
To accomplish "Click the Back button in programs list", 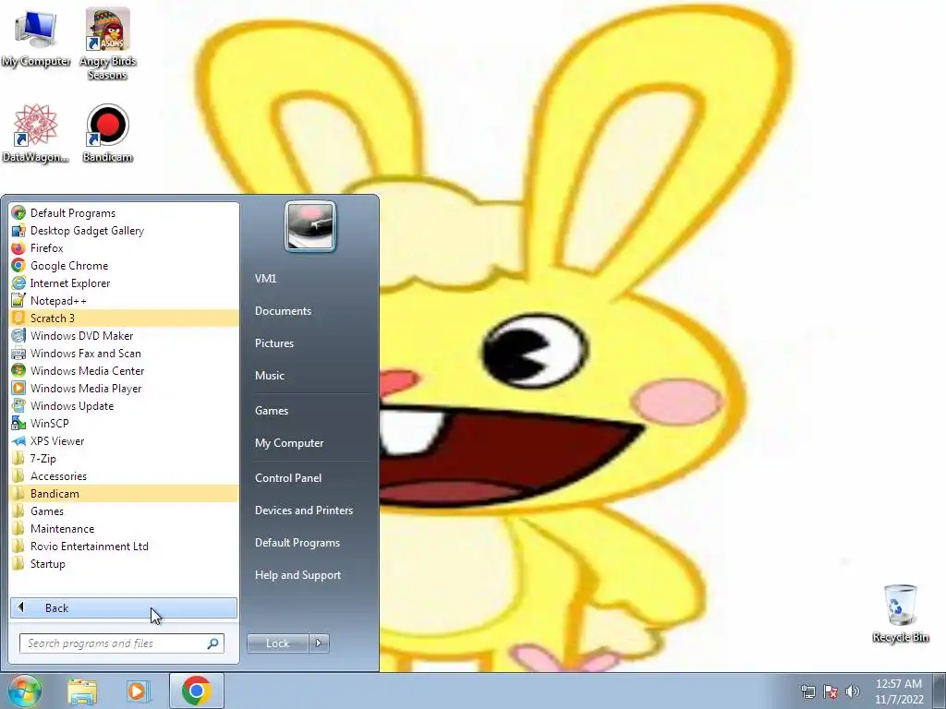I will coord(124,607).
